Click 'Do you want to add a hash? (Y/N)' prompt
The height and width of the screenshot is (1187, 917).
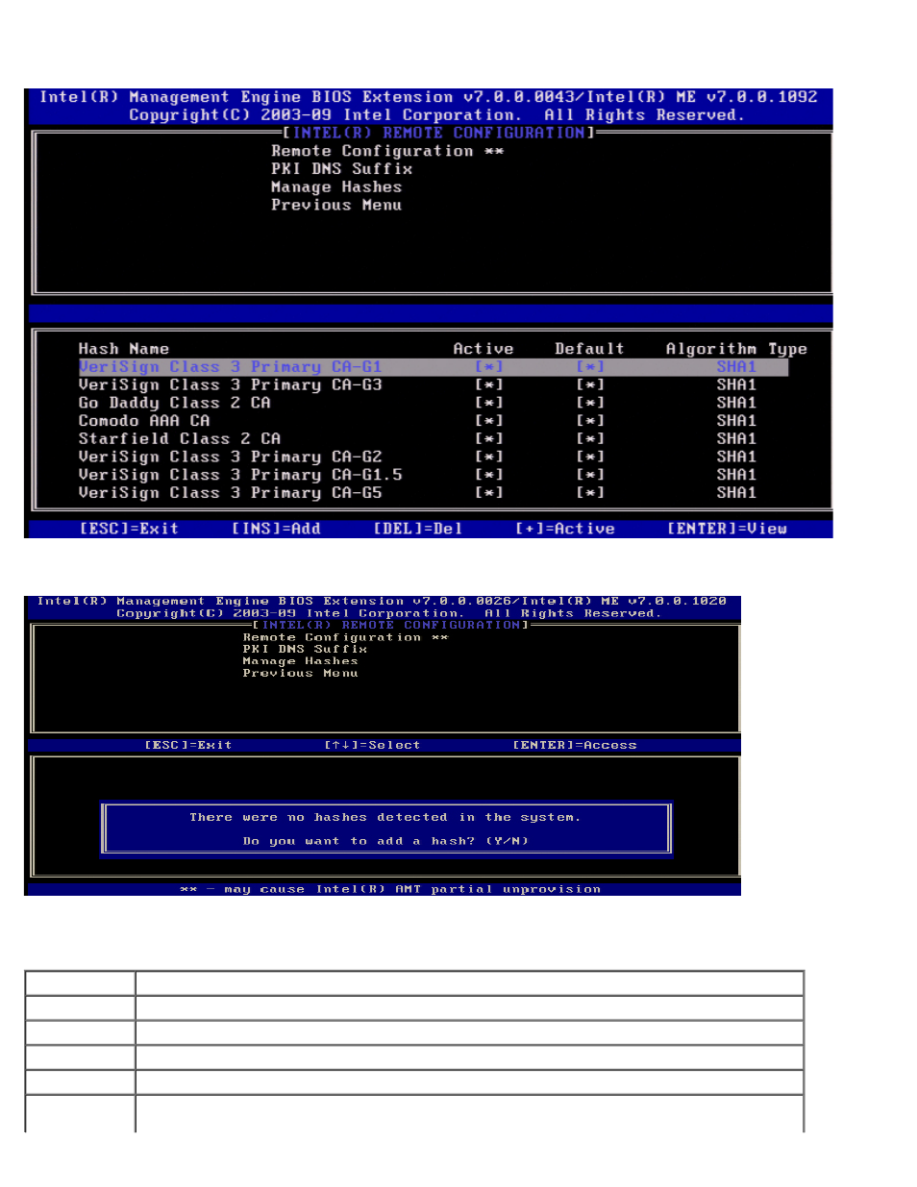(385, 841)
